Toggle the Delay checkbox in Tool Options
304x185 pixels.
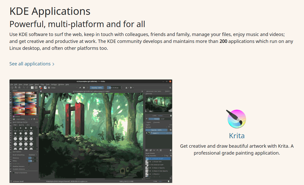(27, 161)
